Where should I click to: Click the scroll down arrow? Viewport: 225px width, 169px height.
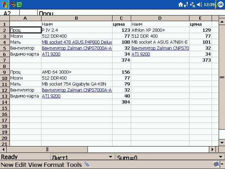click(x=222, y=143)
